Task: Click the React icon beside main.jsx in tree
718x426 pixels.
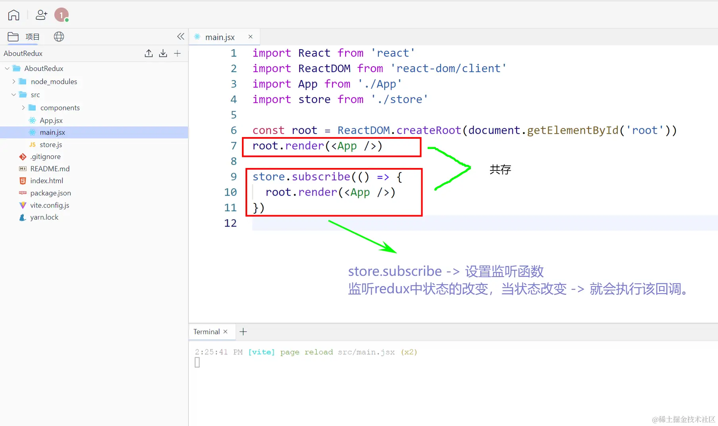Action: (33, 132)
